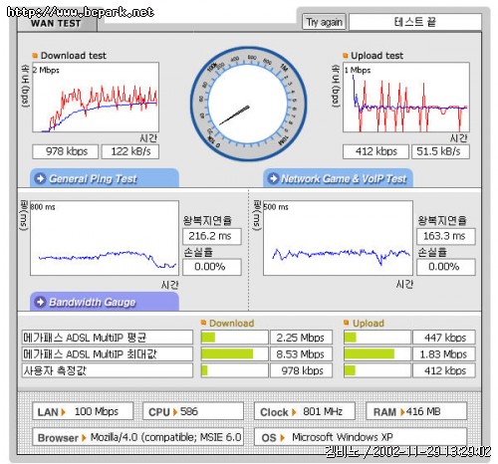Image resolution: width=498 pixels, height=464 pixels.
Task: Click the 51.5 kB/s upload value
Action: point(440,151)
